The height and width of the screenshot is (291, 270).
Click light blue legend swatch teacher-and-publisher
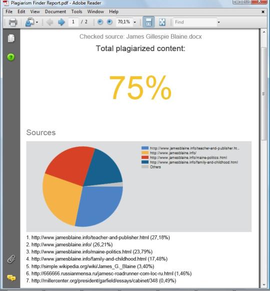coord(145,148)
